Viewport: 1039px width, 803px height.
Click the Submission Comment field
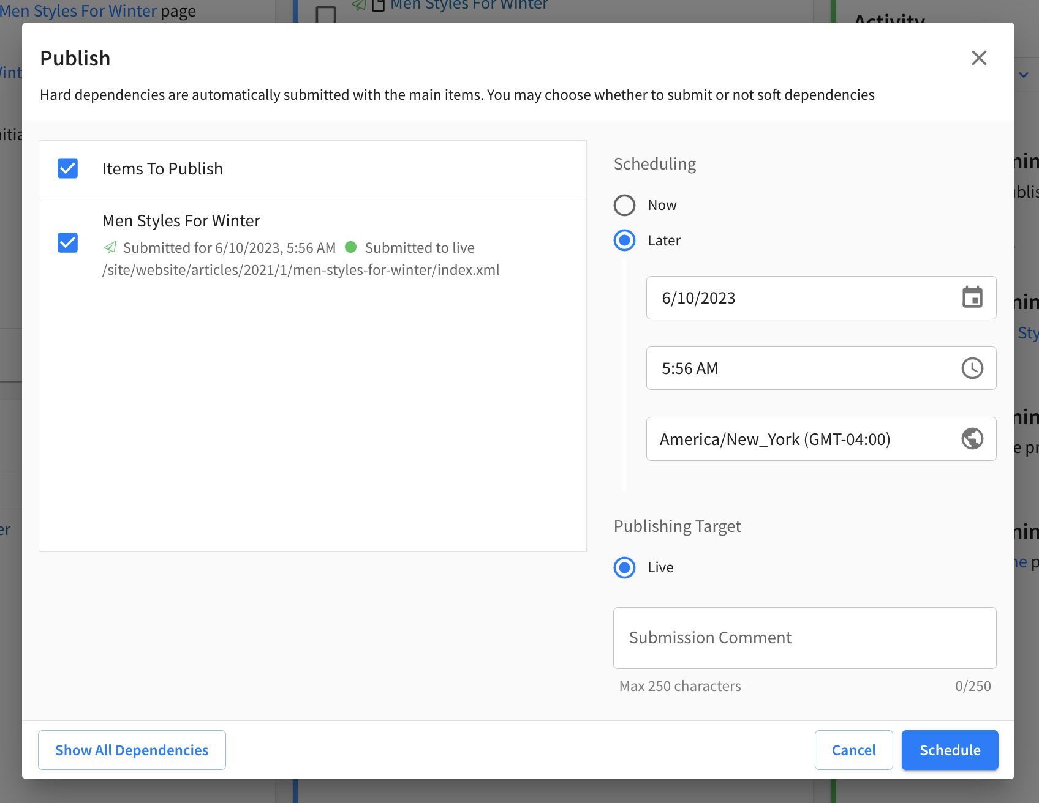804,638
